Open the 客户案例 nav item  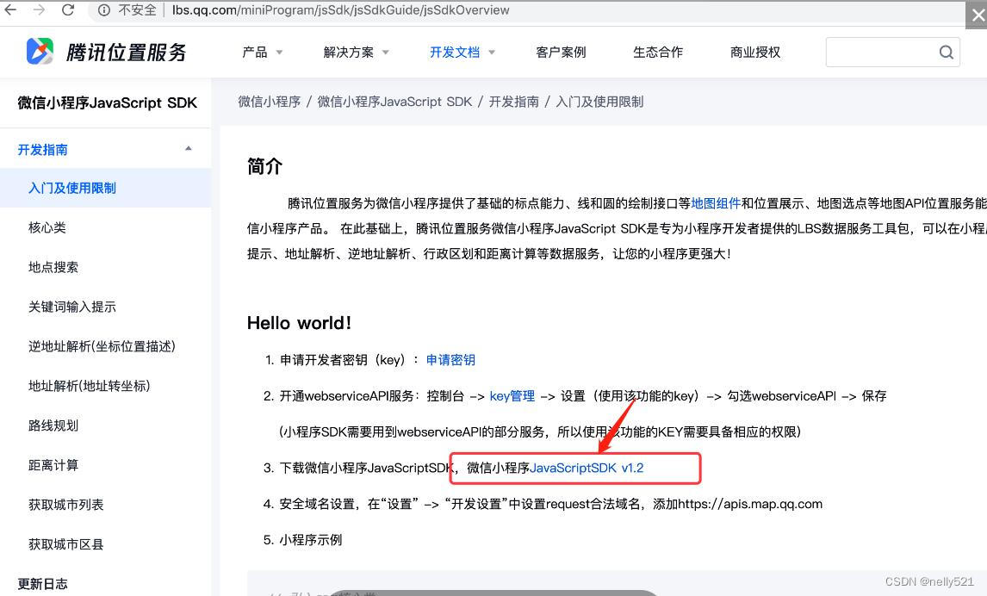click(x=561, y=53)
